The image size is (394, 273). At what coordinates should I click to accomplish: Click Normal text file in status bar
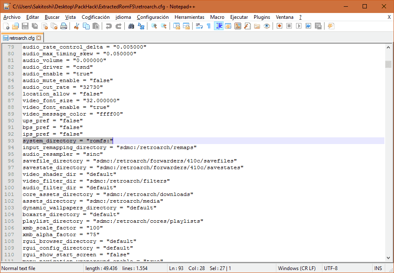click(18, 268)
